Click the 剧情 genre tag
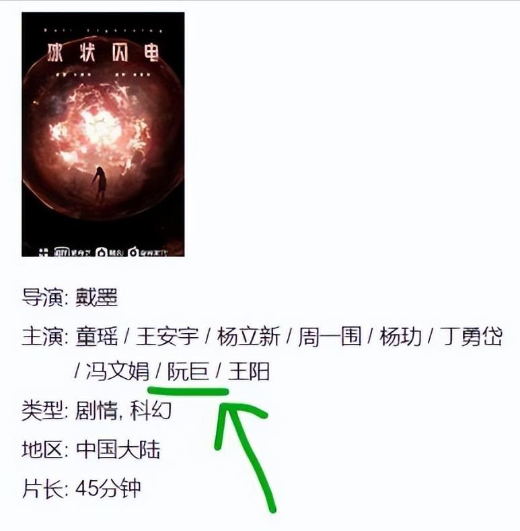Viewport: 520px width, 531px height. pyautogui.click(x=96, y=411)
